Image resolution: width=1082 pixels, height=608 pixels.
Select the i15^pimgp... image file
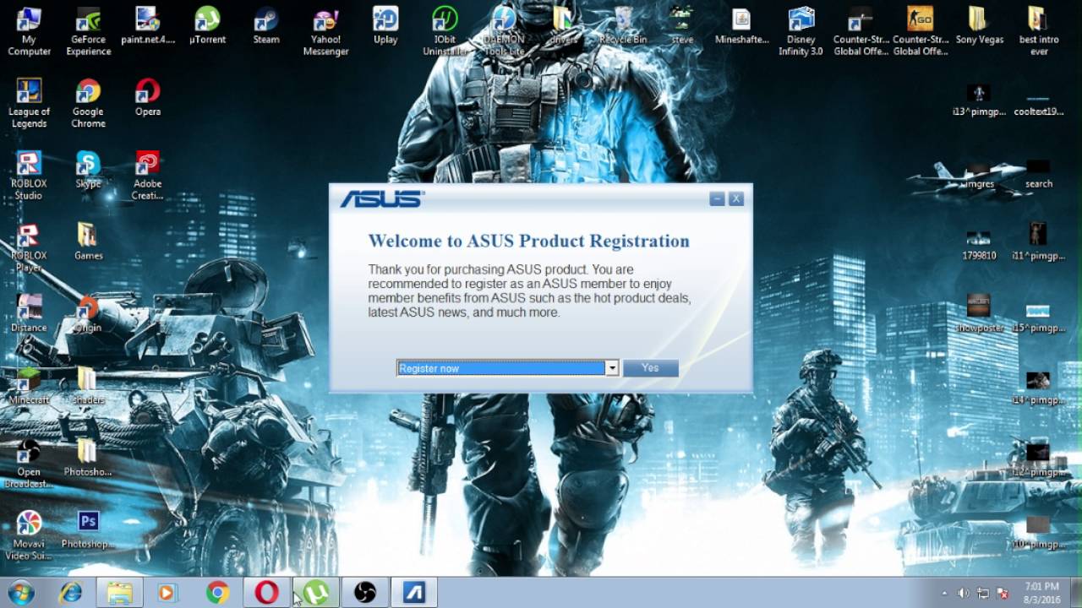pyautogui.click(x=1039, y=314)
